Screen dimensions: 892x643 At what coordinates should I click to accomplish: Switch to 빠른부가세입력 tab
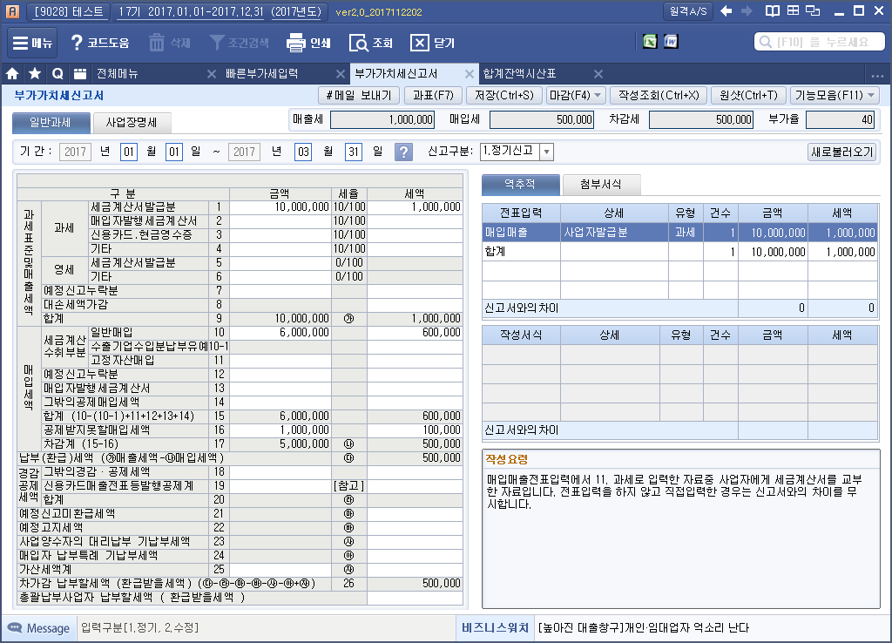[x=261, y=74]
